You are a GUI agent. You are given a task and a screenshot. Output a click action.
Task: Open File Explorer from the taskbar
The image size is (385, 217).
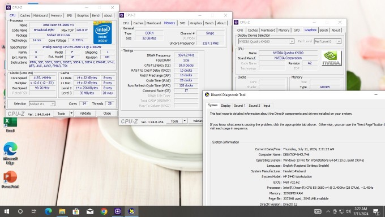click(x=62, y=211)
